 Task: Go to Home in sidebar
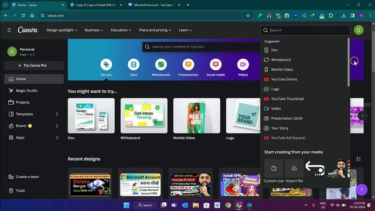click(34, 79)
